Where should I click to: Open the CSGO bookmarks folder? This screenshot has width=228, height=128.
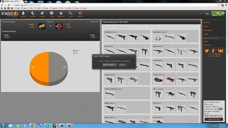37,8
